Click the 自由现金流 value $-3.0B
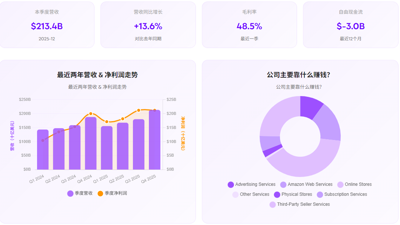 point(350,26)
